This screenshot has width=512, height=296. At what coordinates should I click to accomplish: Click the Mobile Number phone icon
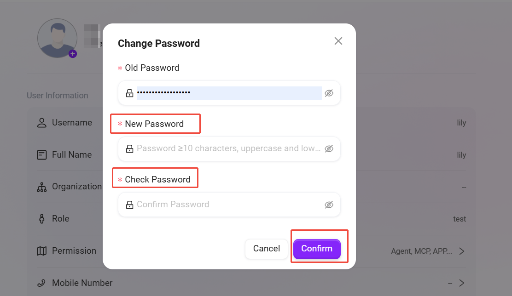click(x=42, y=283)
